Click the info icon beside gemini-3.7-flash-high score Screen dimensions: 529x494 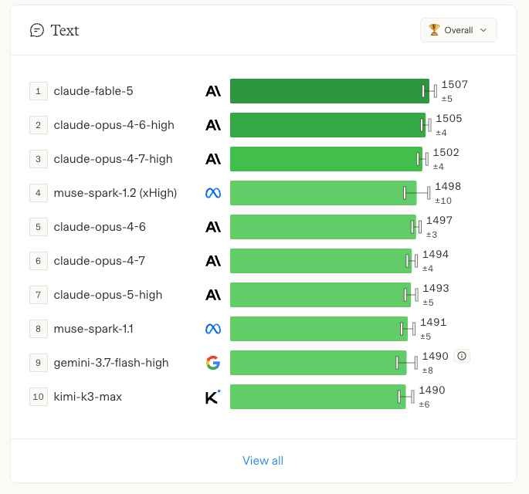pyautogui.click(x=462, y=356)
